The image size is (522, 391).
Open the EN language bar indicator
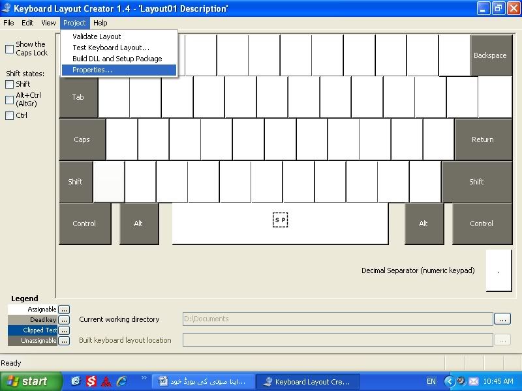(431, 381)
